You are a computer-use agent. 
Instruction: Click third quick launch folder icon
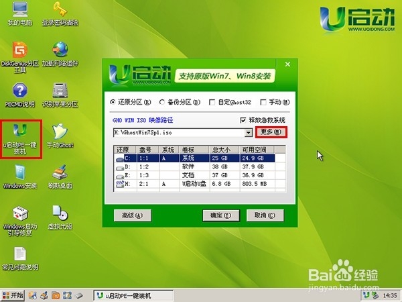click(56, 295)
